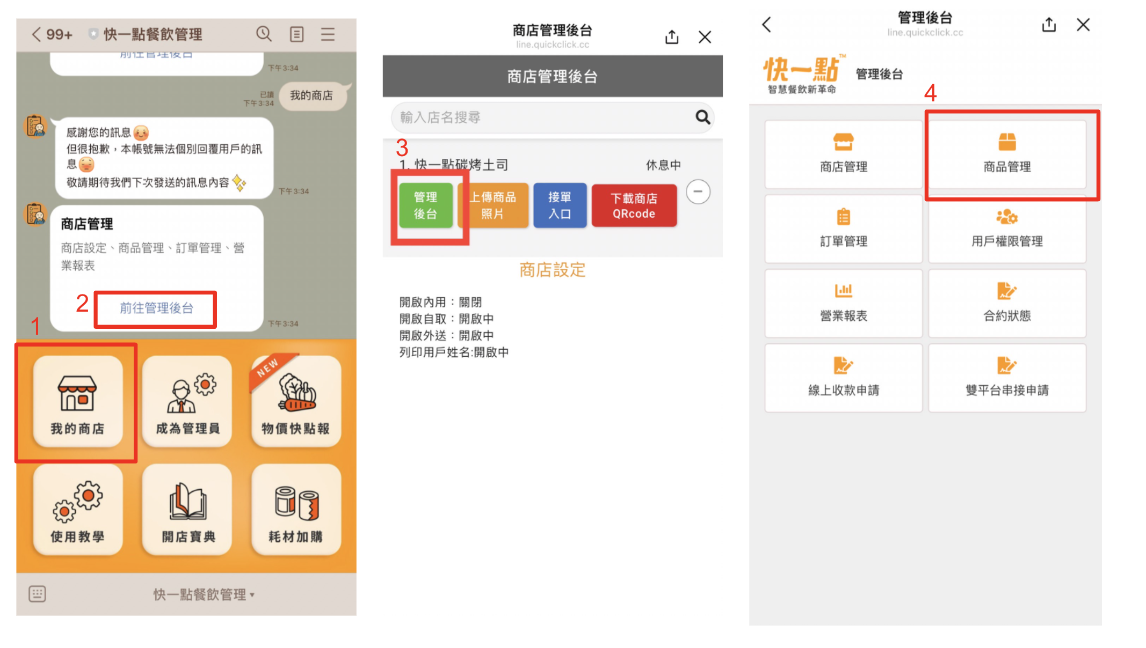1146x648 pixels.
Task: Collapse the store row with the minus icon
Action: [698, 192]
